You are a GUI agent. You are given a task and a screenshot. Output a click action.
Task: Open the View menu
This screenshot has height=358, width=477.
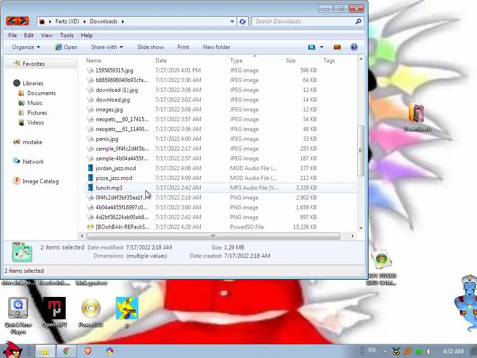click(x=47, y=35)
